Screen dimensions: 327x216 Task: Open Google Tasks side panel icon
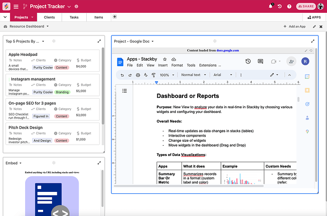tap(307, 104)
